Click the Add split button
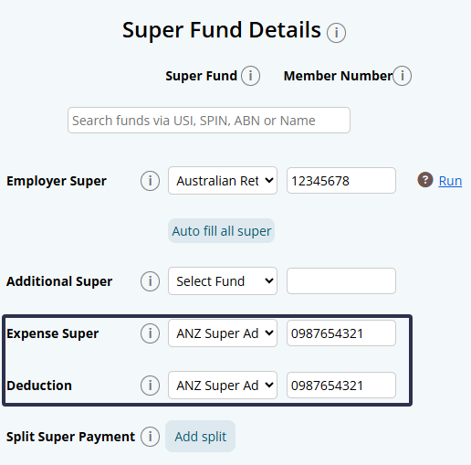The width and height of the screenshot is (471, 465). [200, 437]
